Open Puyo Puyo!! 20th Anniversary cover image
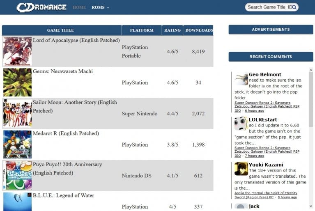The width and height of the screenshot is (315, 211). click(17, 175)
